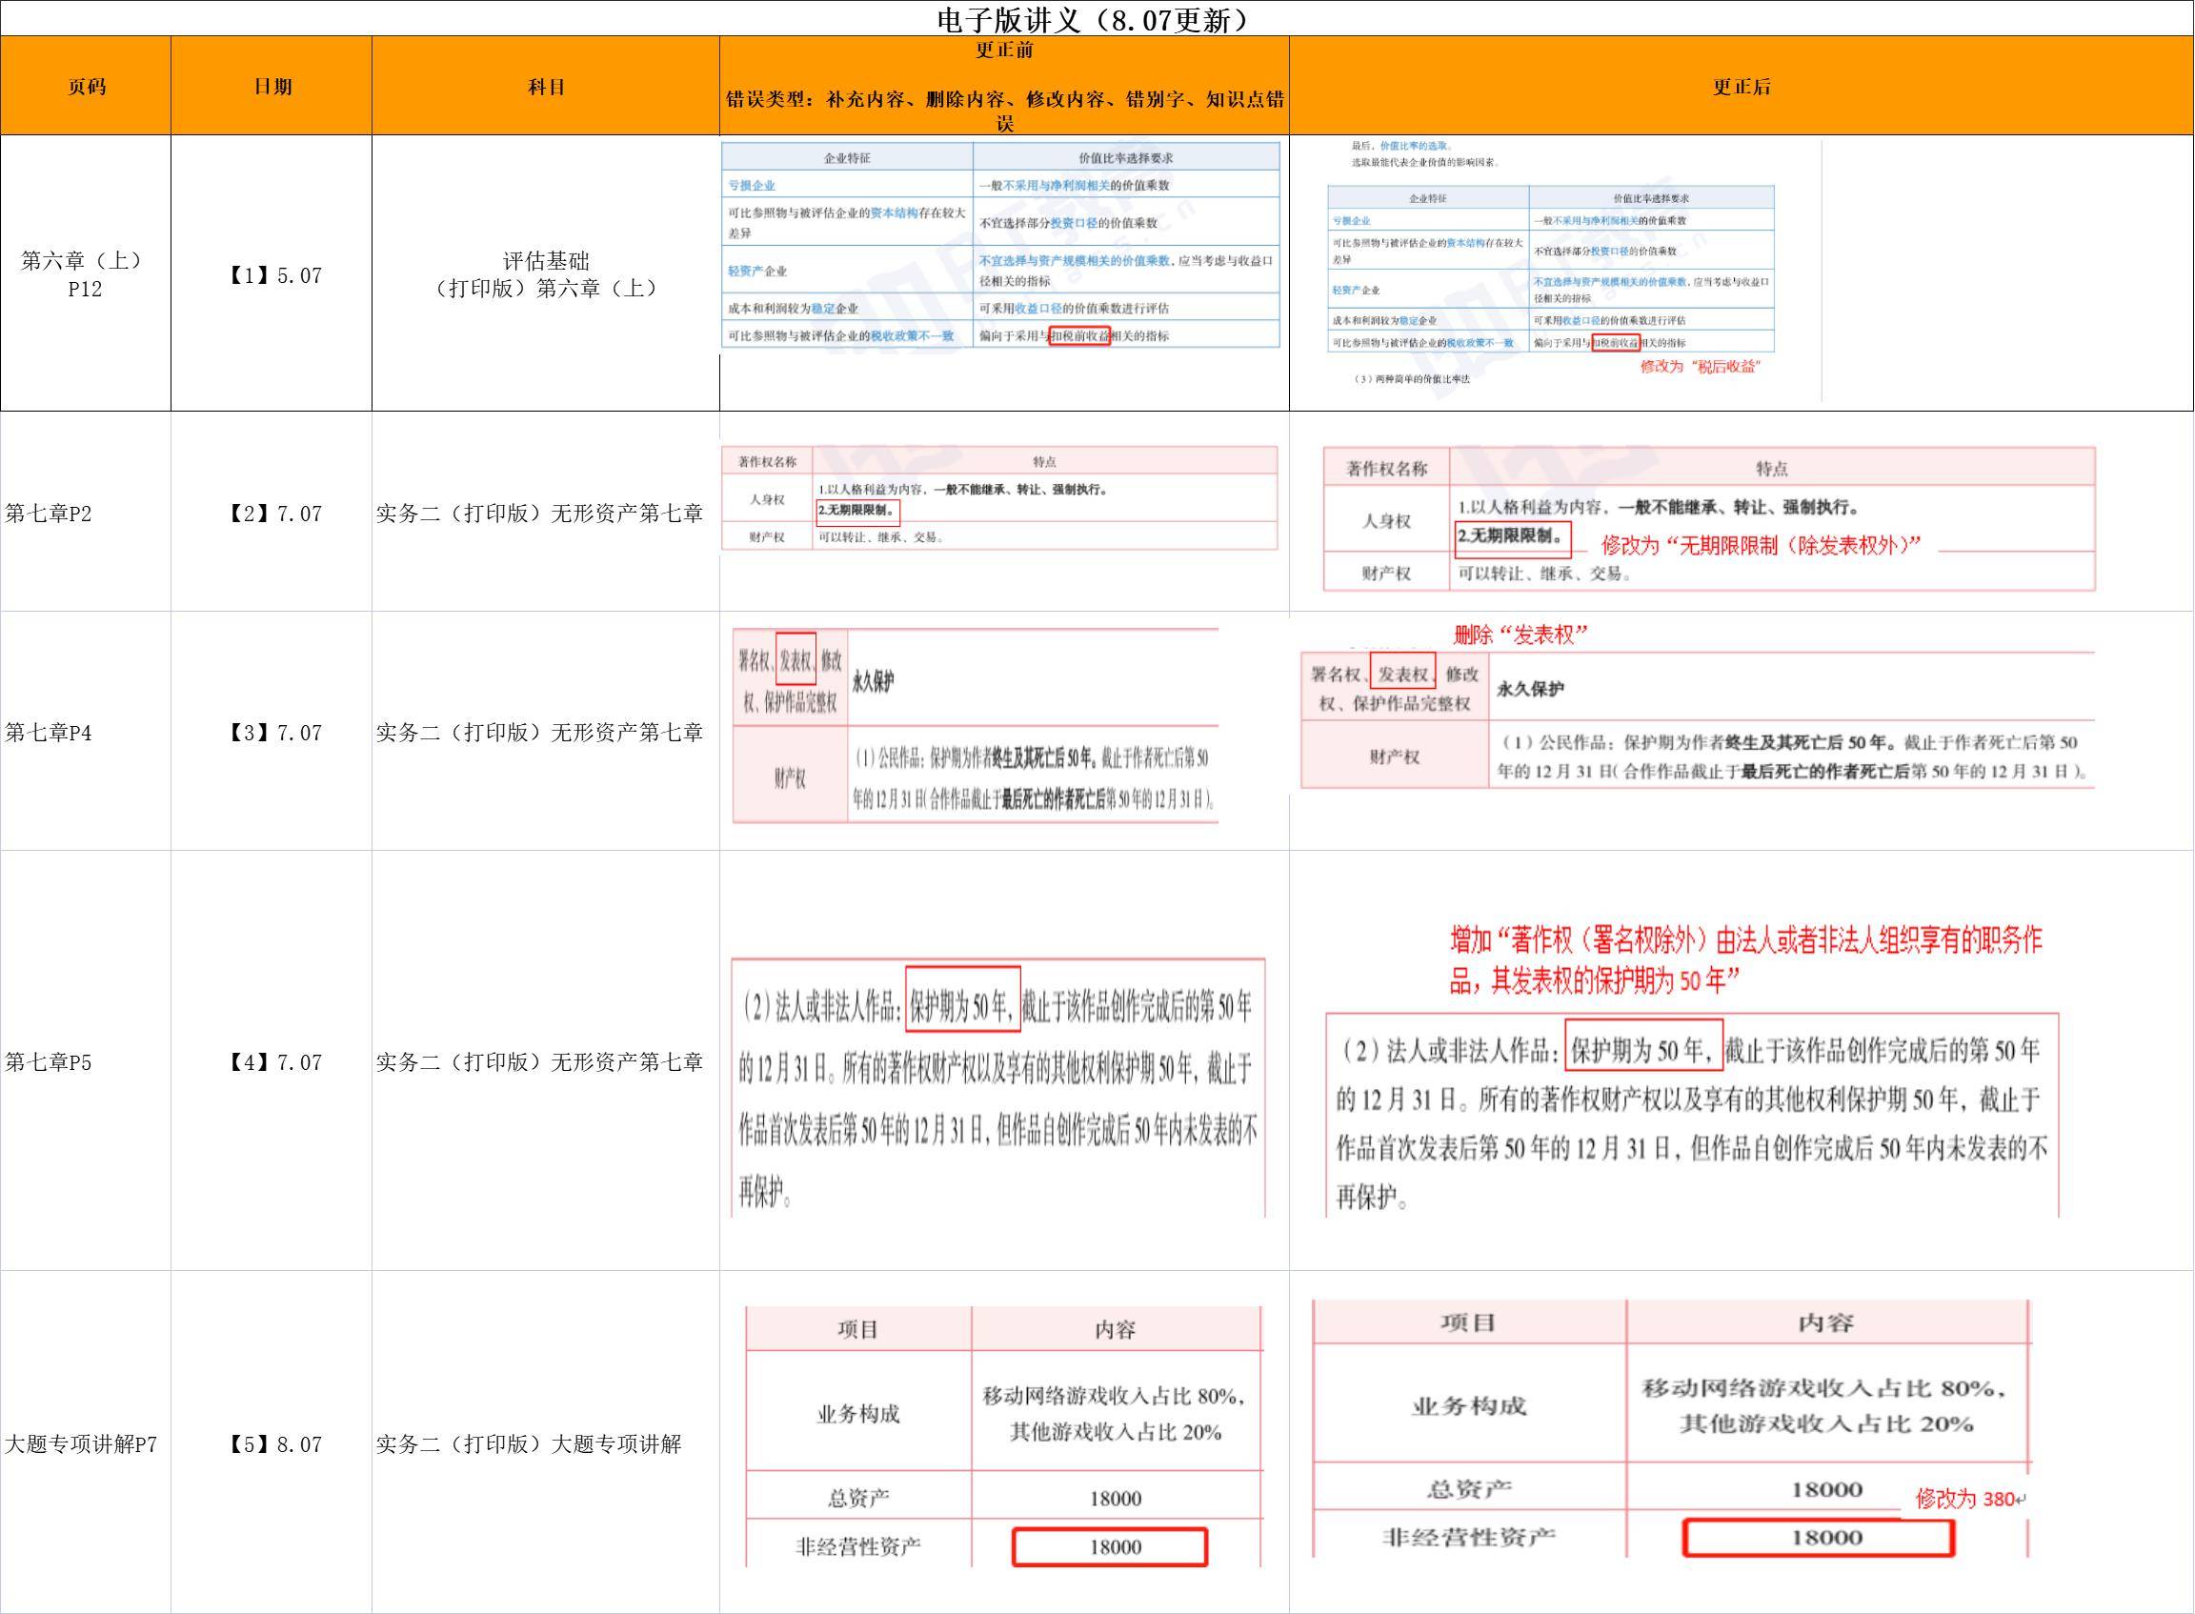The width and height of the screenshot is (2195, 1614).
Task: Select the page cell "第七章P4"
Action: tap(86, 732)
